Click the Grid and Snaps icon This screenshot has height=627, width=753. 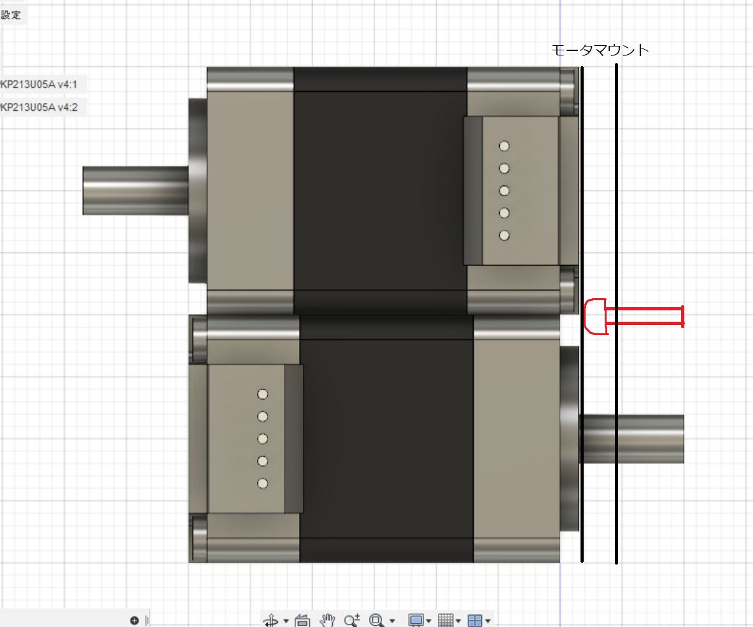click(446, 620)
